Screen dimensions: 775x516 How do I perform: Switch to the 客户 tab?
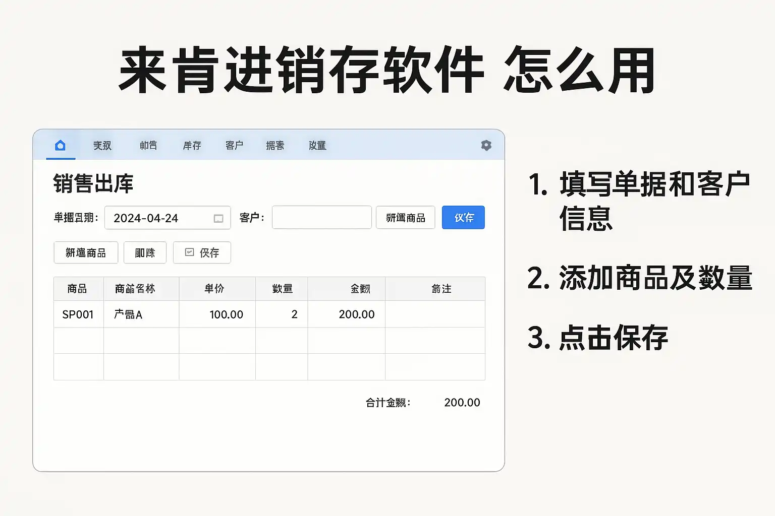click(x=234, y=146)
